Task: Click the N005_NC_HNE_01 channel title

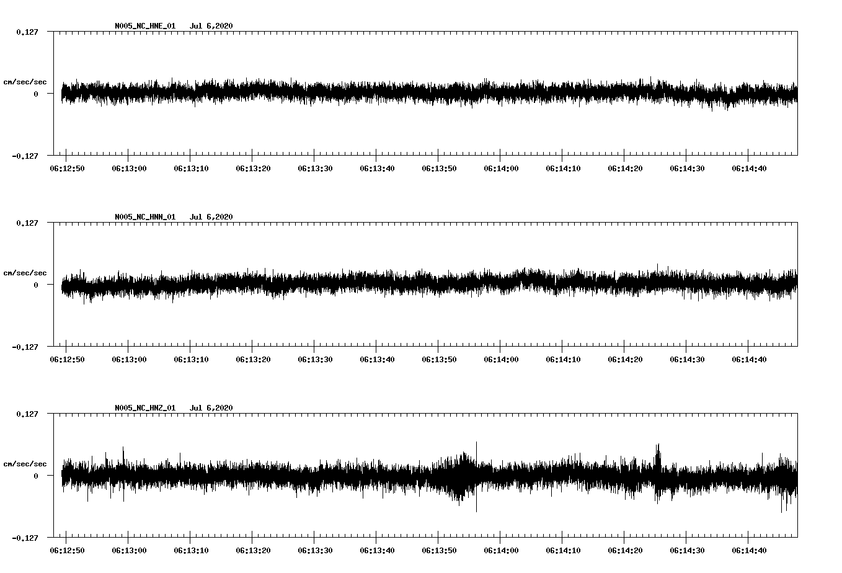Action: (x=145, y=26)
